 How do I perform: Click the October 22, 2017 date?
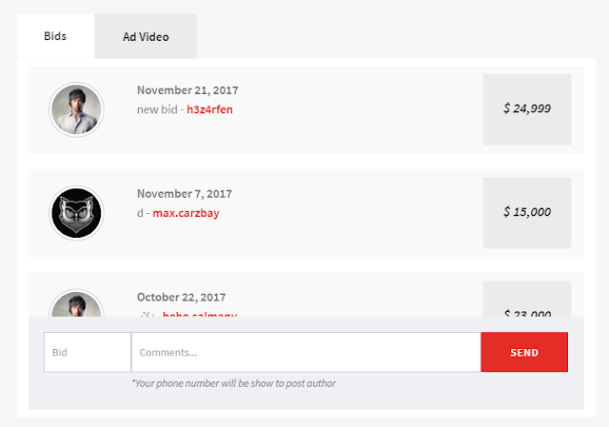point(182,297)
